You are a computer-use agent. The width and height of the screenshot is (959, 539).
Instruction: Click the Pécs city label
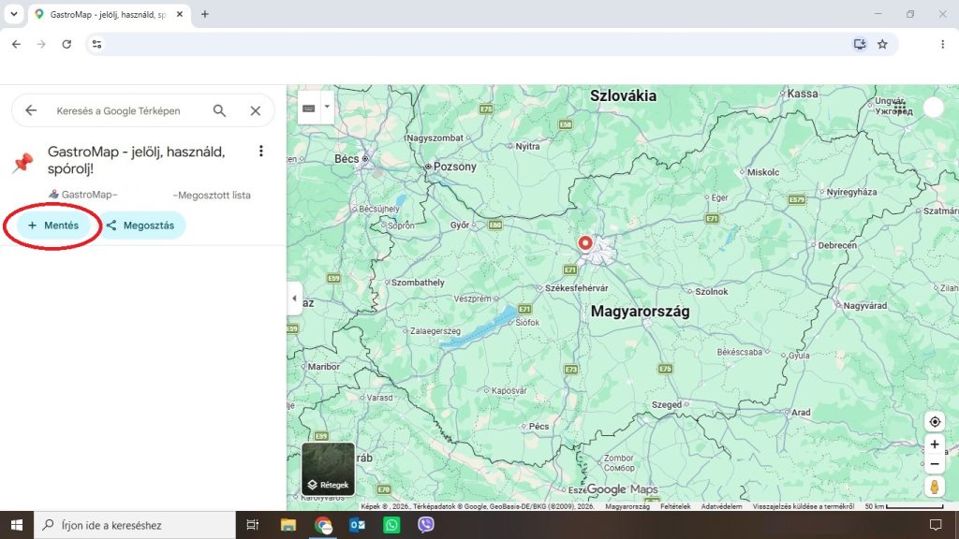[x=539, y=426]
